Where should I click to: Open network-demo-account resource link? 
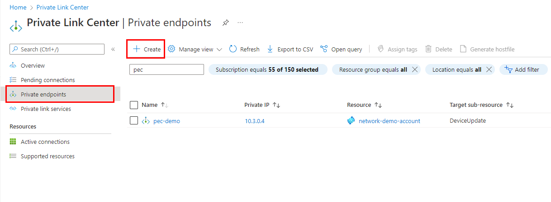389,121
